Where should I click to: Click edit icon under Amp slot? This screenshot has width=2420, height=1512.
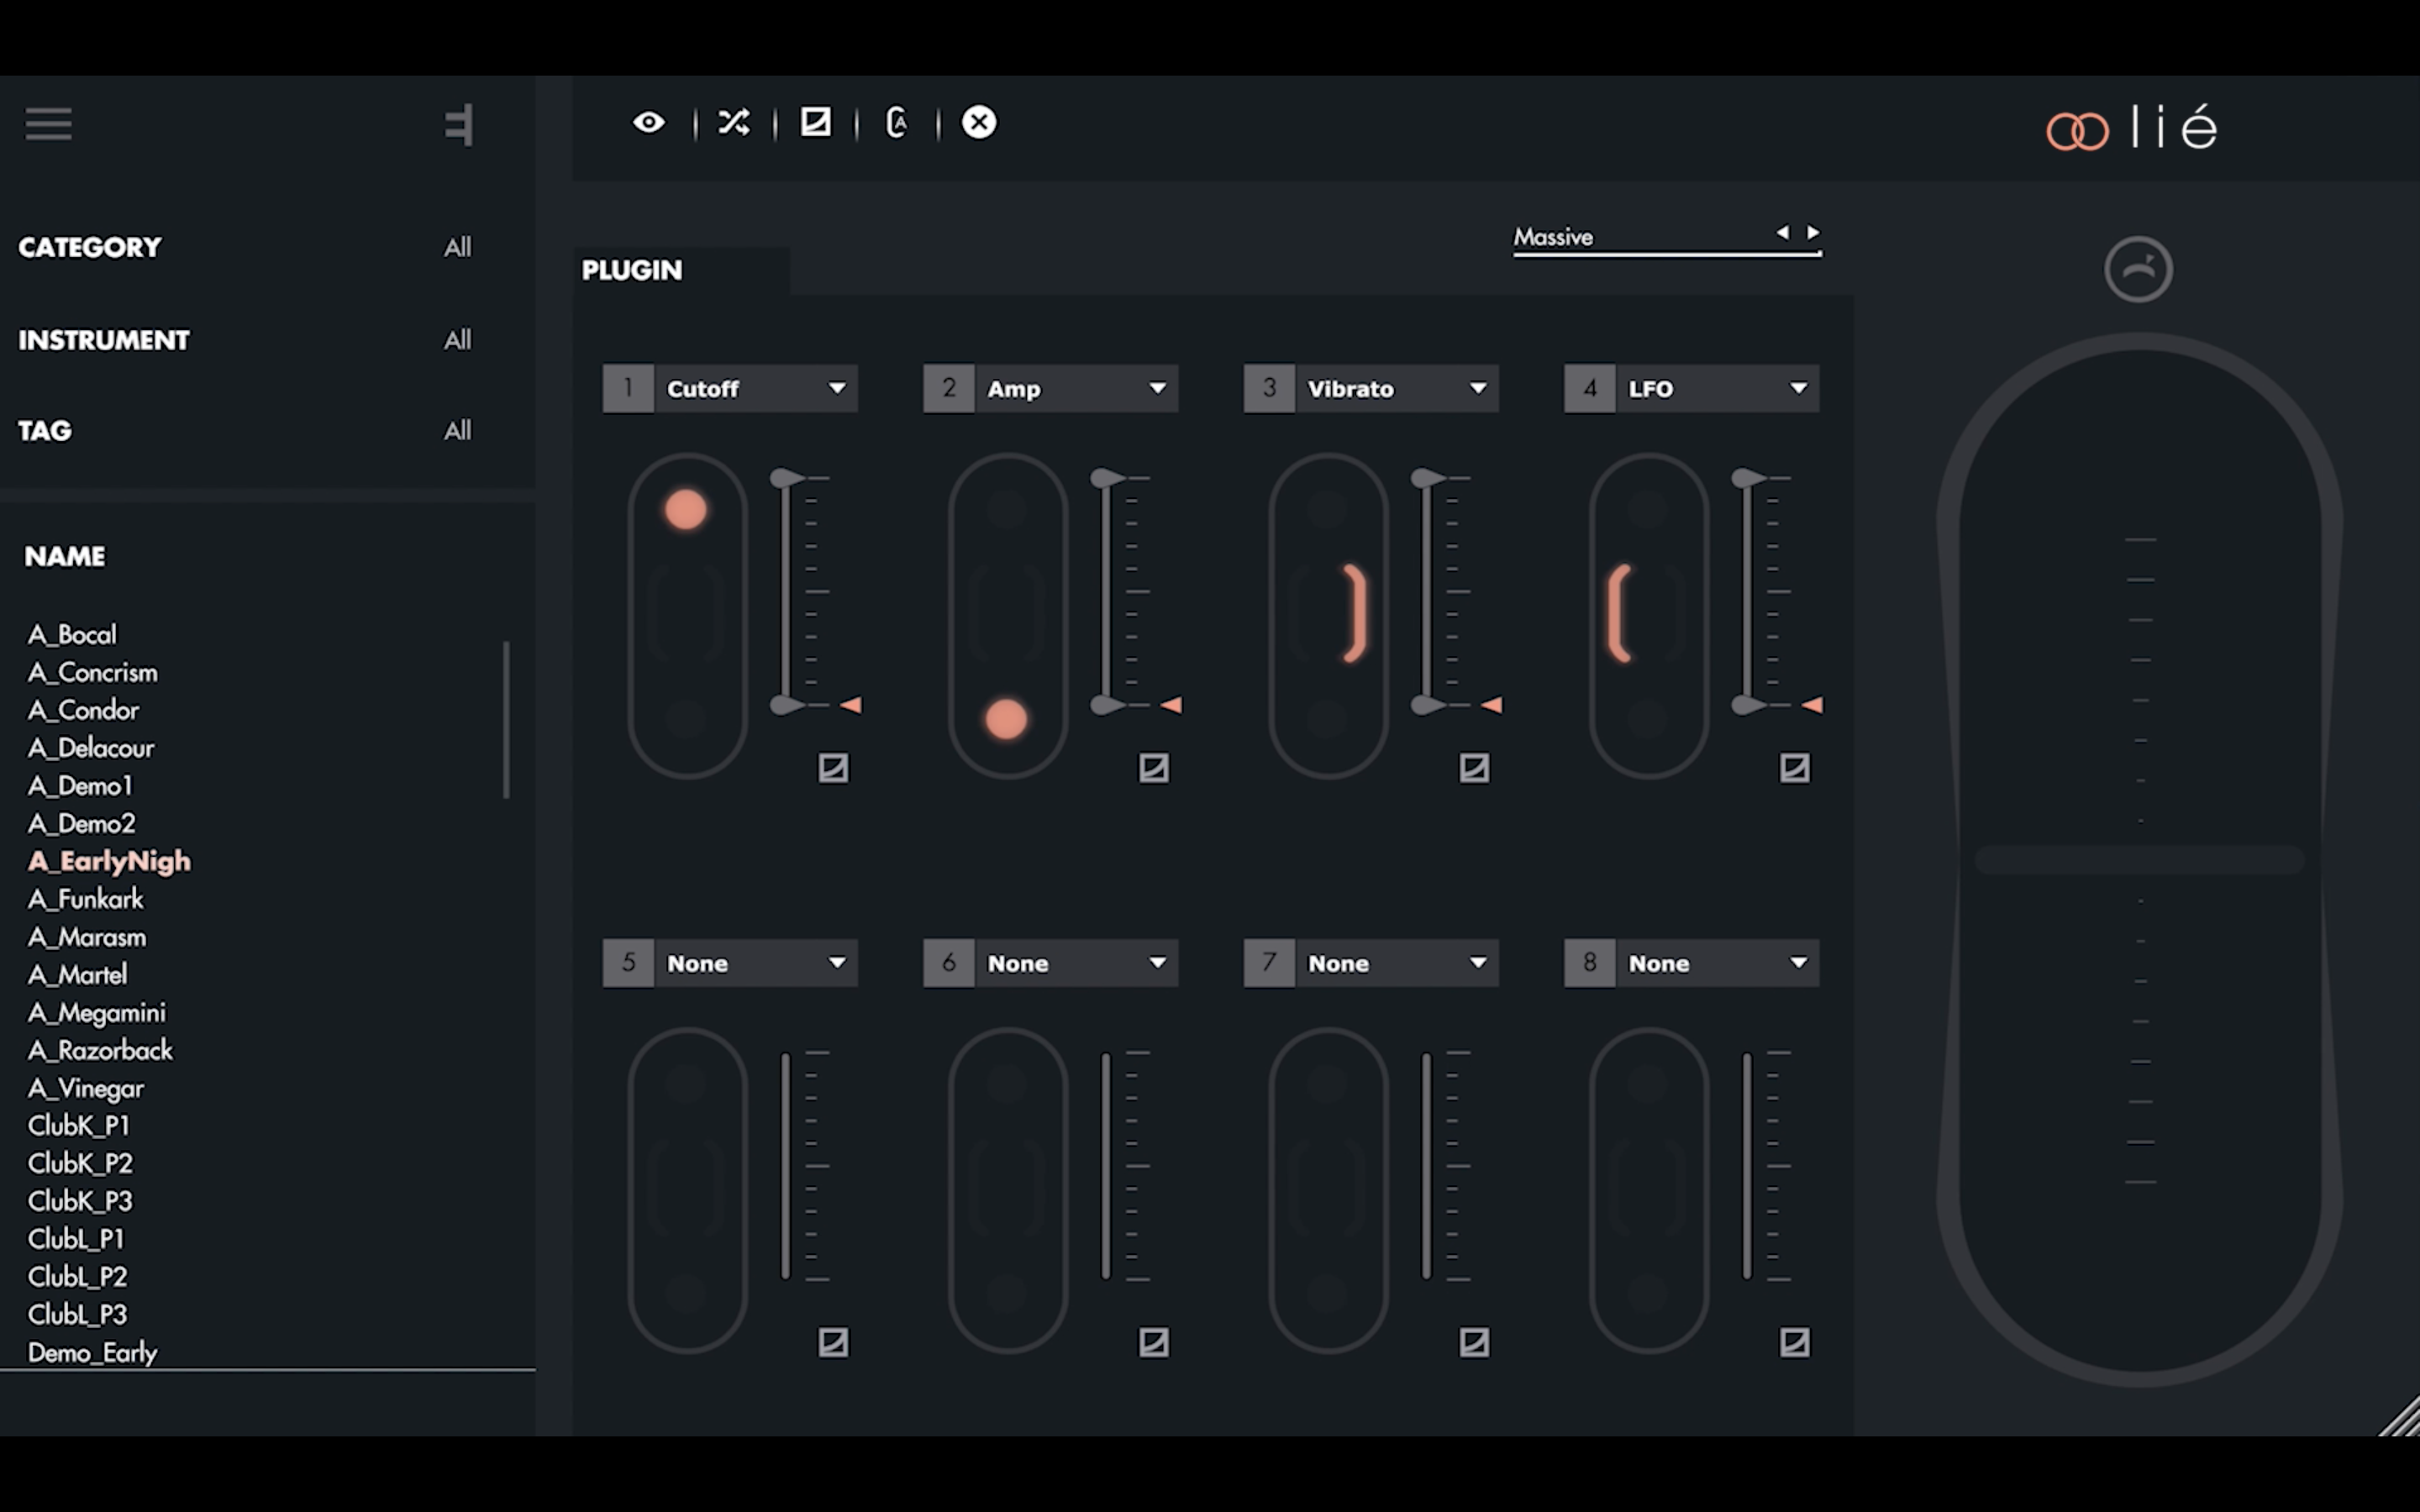[x=1154, y=768]
